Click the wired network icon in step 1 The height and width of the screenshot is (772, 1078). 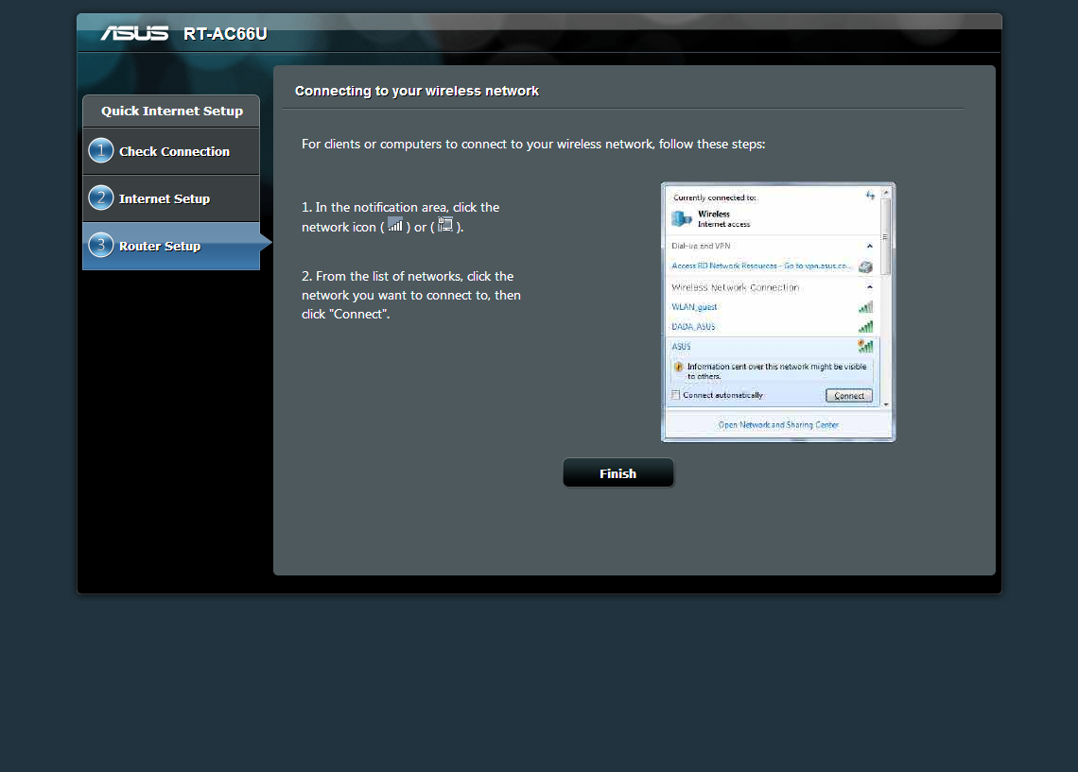coord(445,226)
